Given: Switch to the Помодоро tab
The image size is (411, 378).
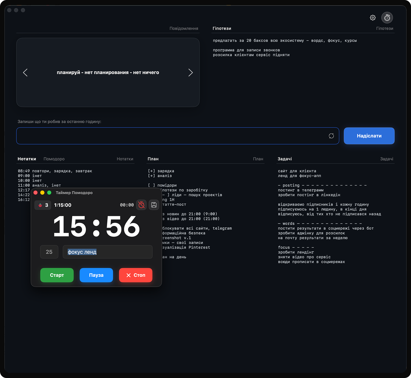Looking at the screenshot, I should [x=54, y=159].
